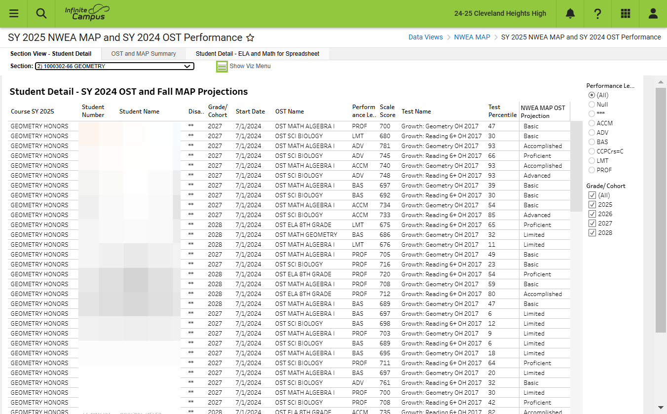Viewport: 667px width, 414px height.
Task: Select the (All) performance level radio
Action: coord(592,95)
